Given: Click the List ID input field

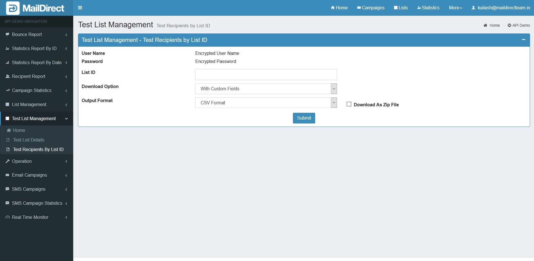Looking at the screenshot, I should (266, 75).
